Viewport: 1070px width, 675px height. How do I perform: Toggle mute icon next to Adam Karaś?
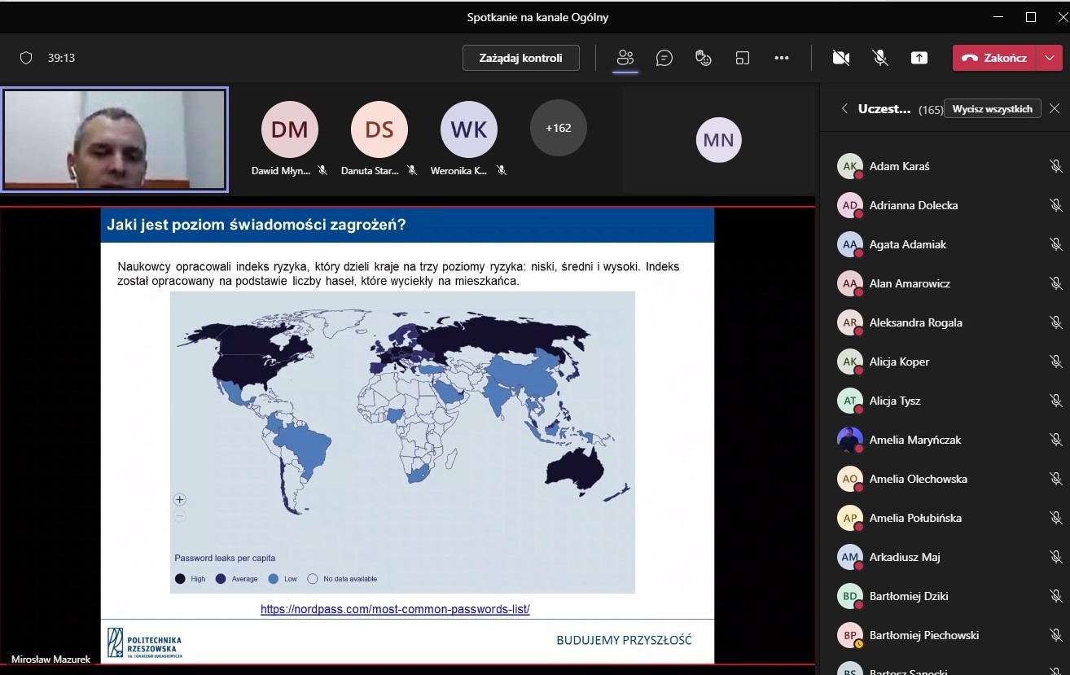tap(1055, 166)
